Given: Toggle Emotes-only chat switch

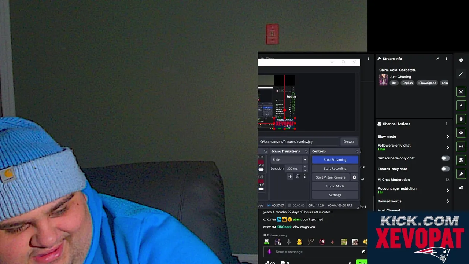Looking at the screenshot, I should (445, 169).
